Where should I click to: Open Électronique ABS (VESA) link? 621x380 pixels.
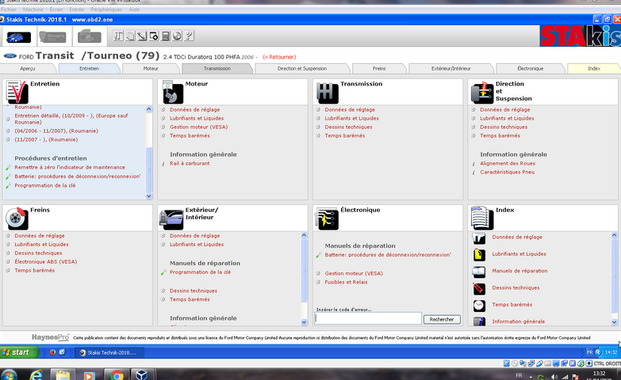45,262
